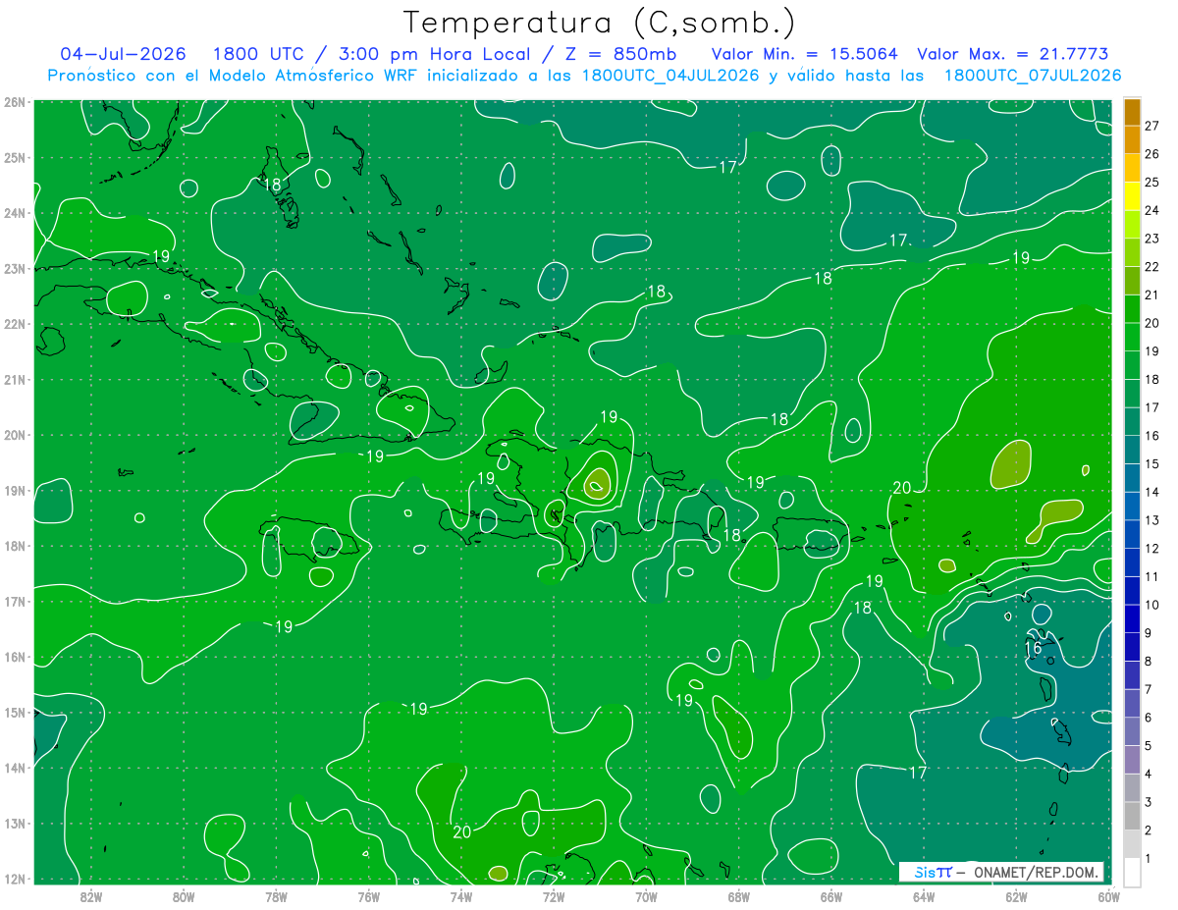Click the top orange-brown swatch above legend 27
The image size is (1178, 910).
click(1132, 112)
